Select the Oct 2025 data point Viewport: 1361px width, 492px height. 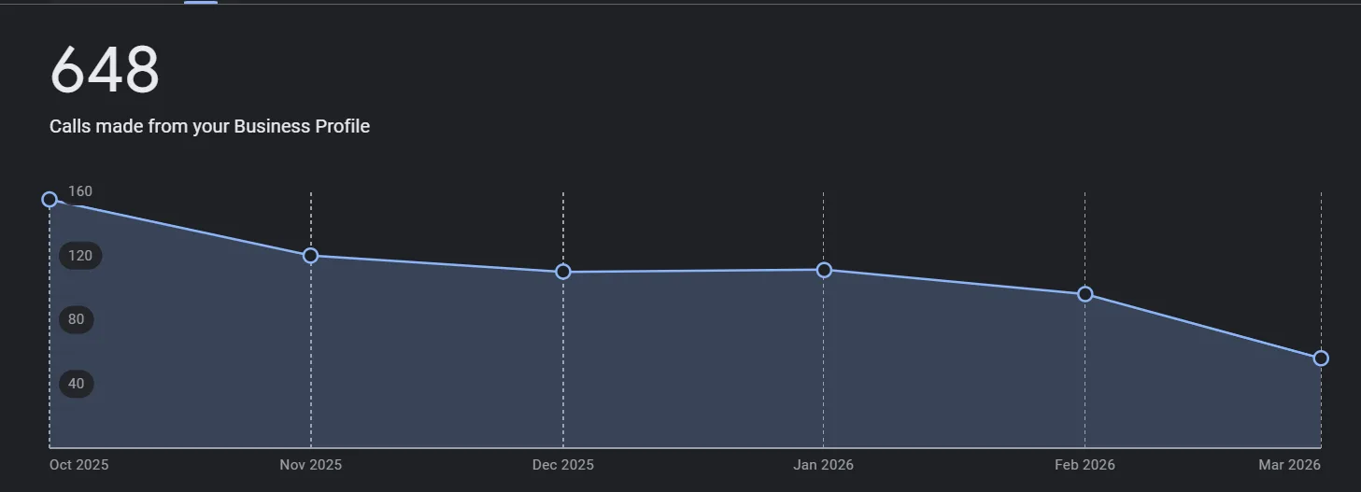tap(50, 199)
